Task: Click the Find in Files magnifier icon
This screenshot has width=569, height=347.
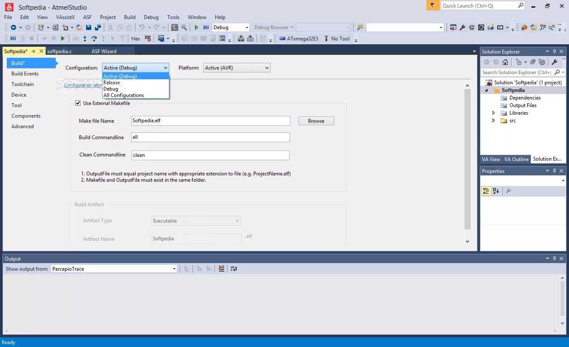Action: click(184, 27)
